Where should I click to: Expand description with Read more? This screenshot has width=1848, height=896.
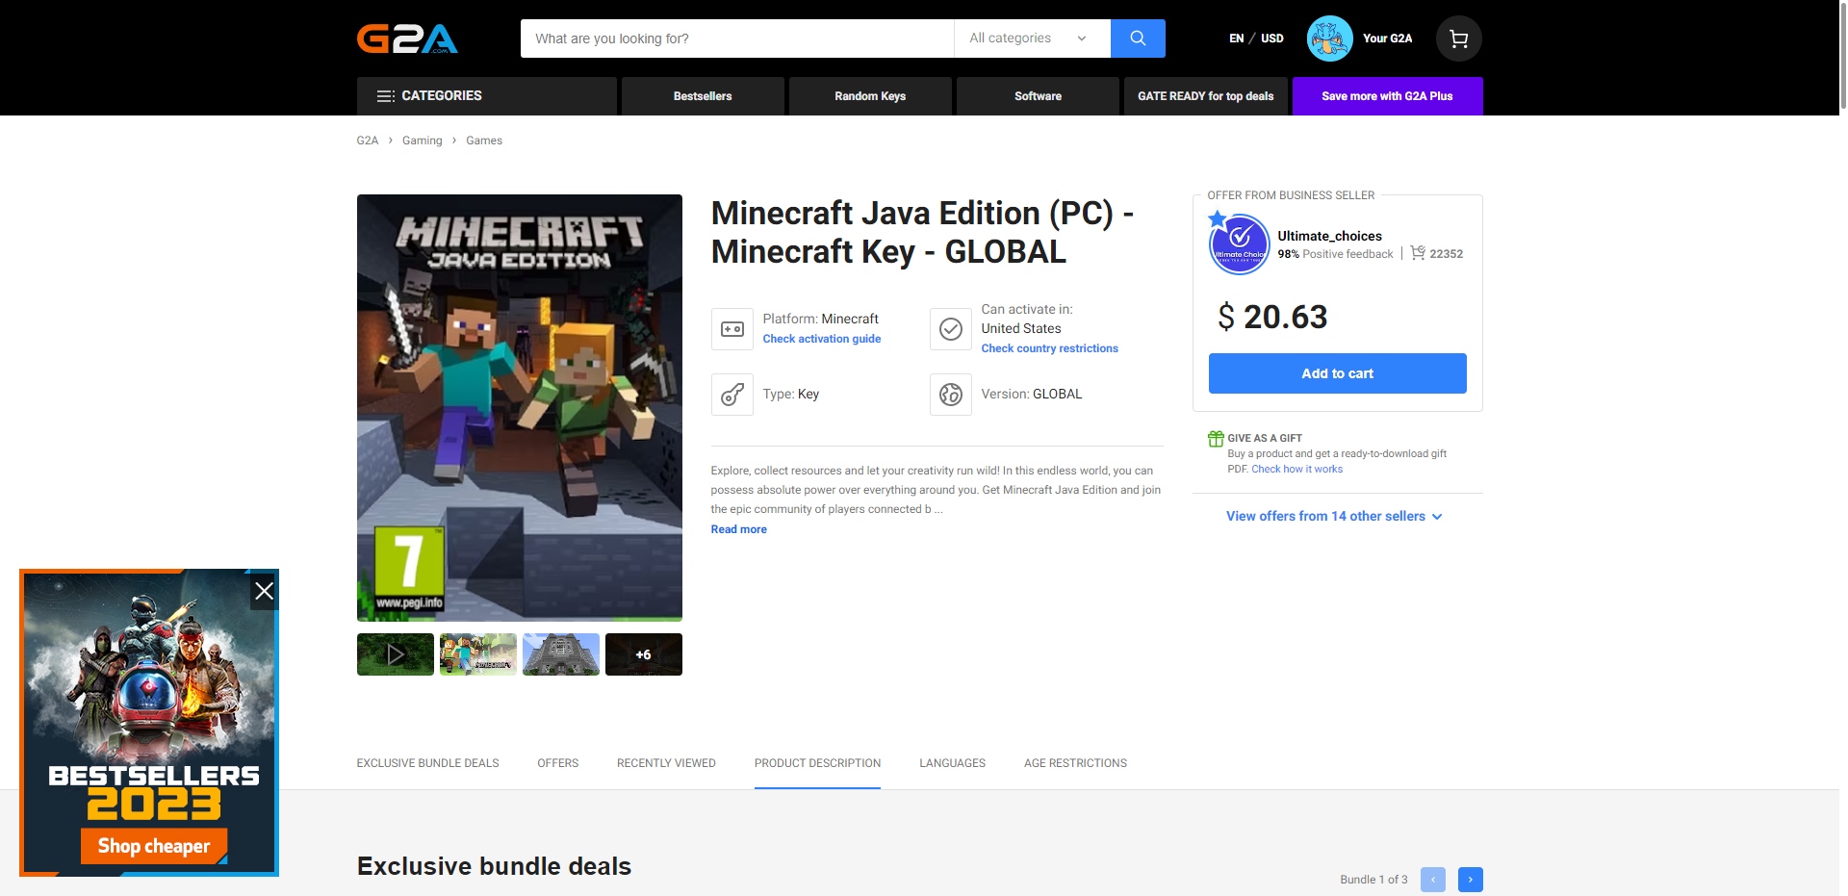739,529
